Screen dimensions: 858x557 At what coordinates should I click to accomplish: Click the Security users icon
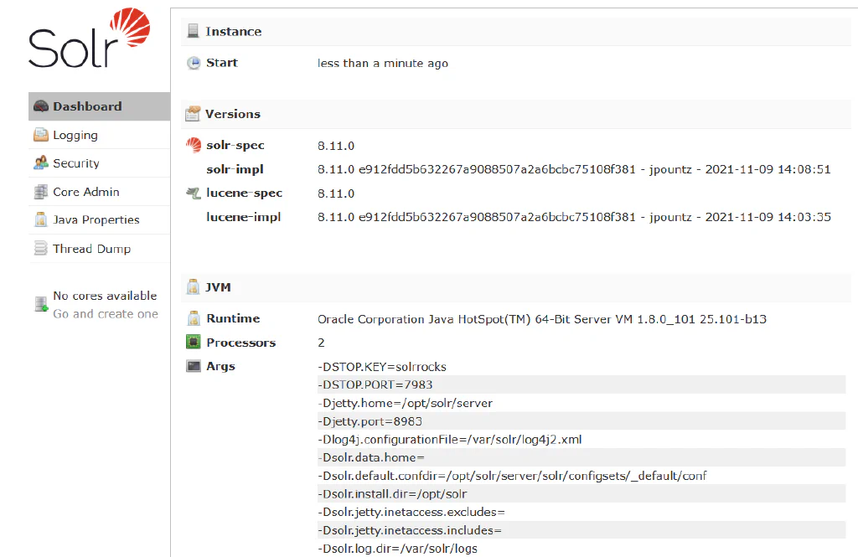41,162
